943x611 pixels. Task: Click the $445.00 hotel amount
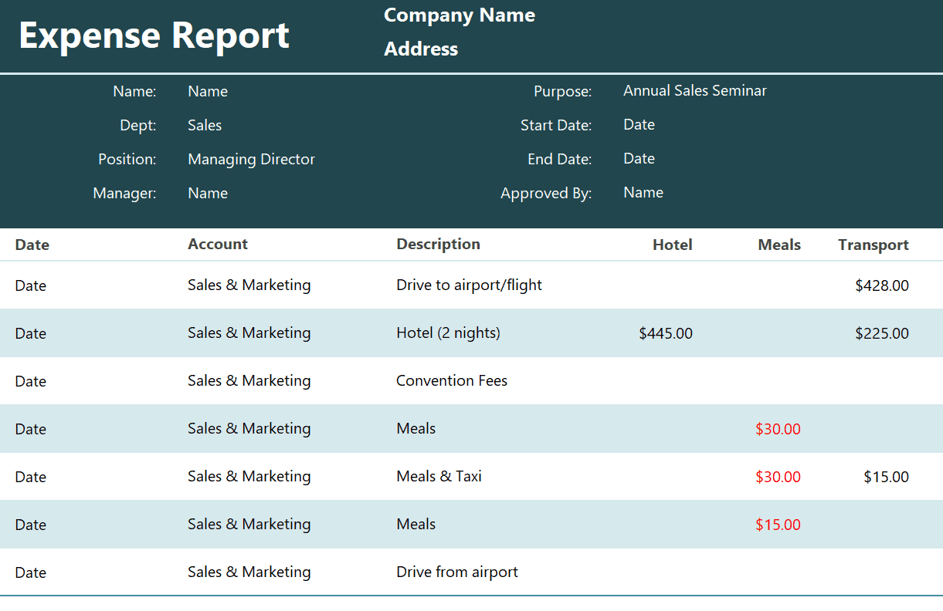(x=666, y=334)
